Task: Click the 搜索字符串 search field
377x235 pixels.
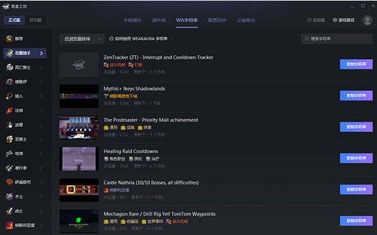Action: tap(337, 39)
